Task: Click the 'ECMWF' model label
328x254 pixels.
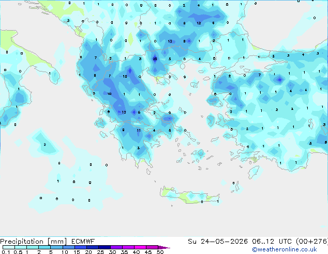Action: [83, 242]
